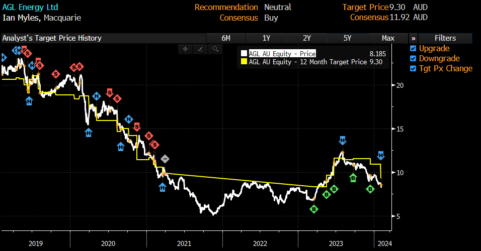Click green B diamond near end of 2023

coord(370,189)
